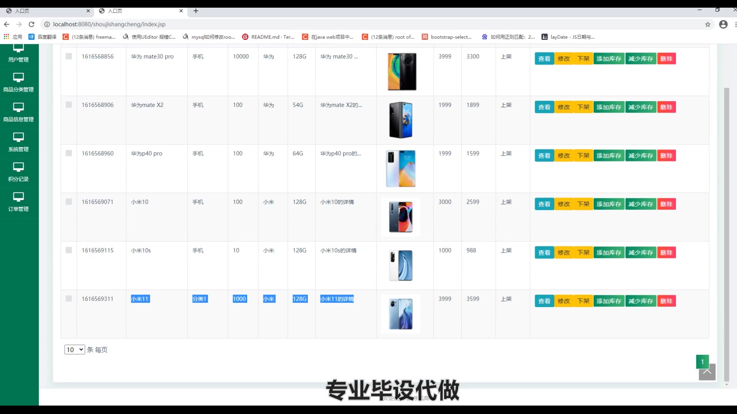737x414 pixels.
Task: Open 用户管理 in the sidebar
Action: [x=18, y=54]
